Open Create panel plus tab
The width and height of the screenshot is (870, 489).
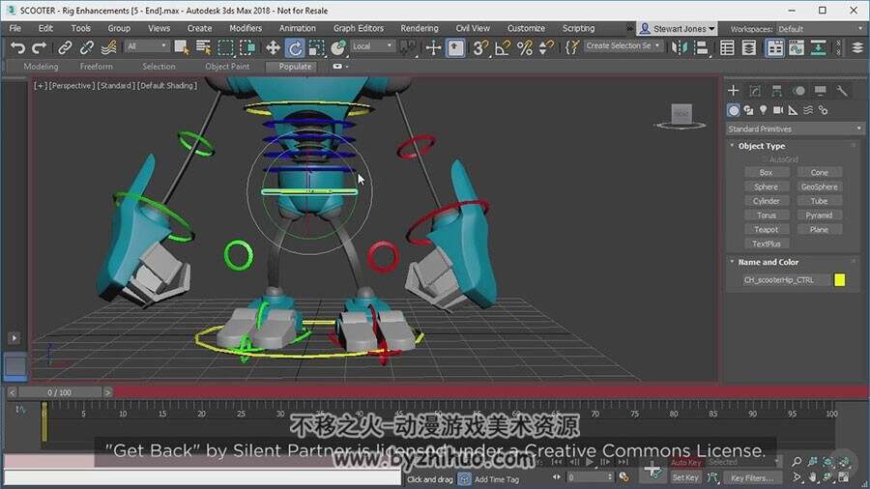733,91
